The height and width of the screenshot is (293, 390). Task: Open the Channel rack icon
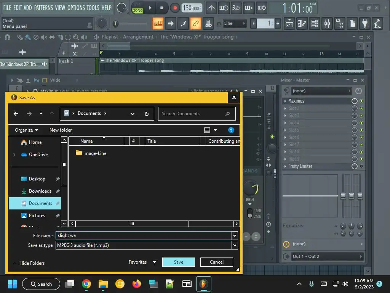click(x=315, y=24)
